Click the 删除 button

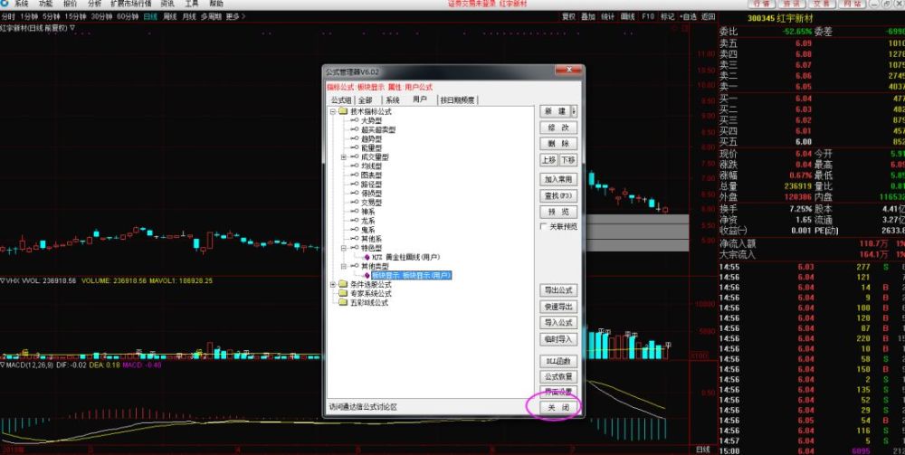(x=558, y=143)
